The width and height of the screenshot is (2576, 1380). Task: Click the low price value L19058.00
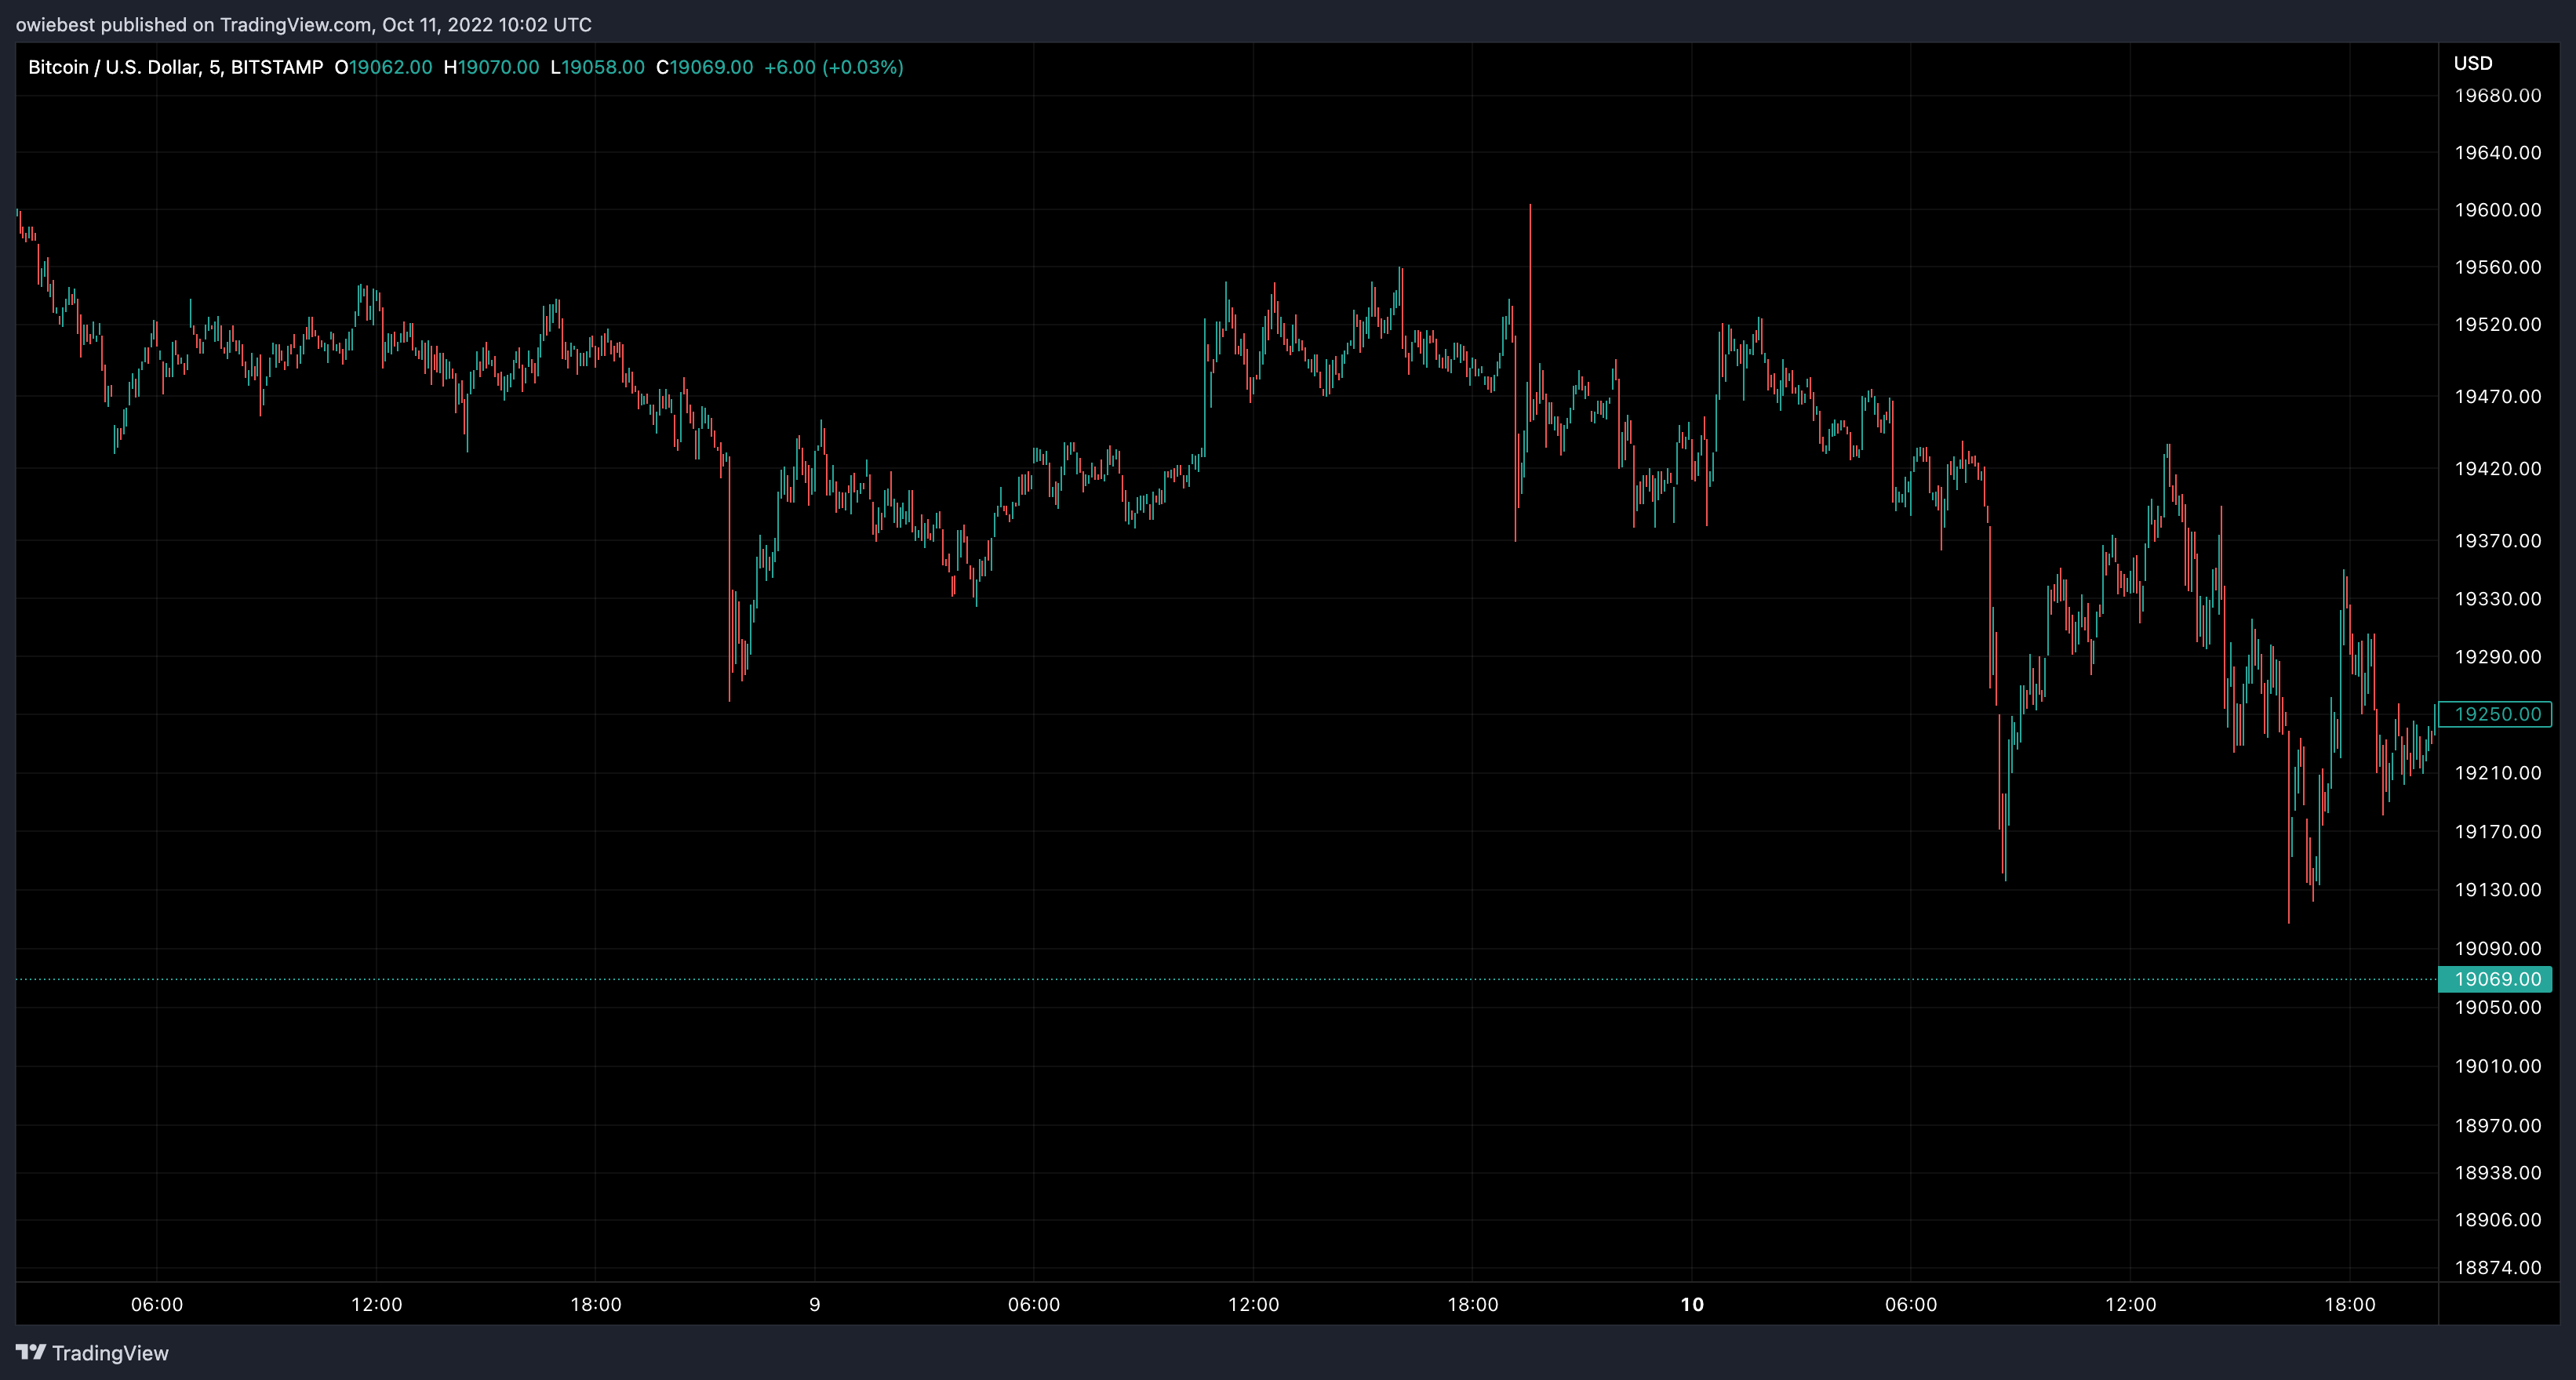pyautogui.click(x=599, y=67)
